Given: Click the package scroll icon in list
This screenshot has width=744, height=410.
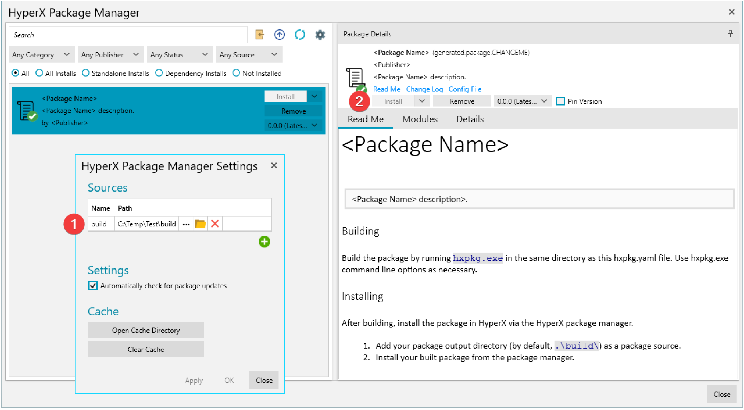Looking at the screenshot, I should 27,110.
